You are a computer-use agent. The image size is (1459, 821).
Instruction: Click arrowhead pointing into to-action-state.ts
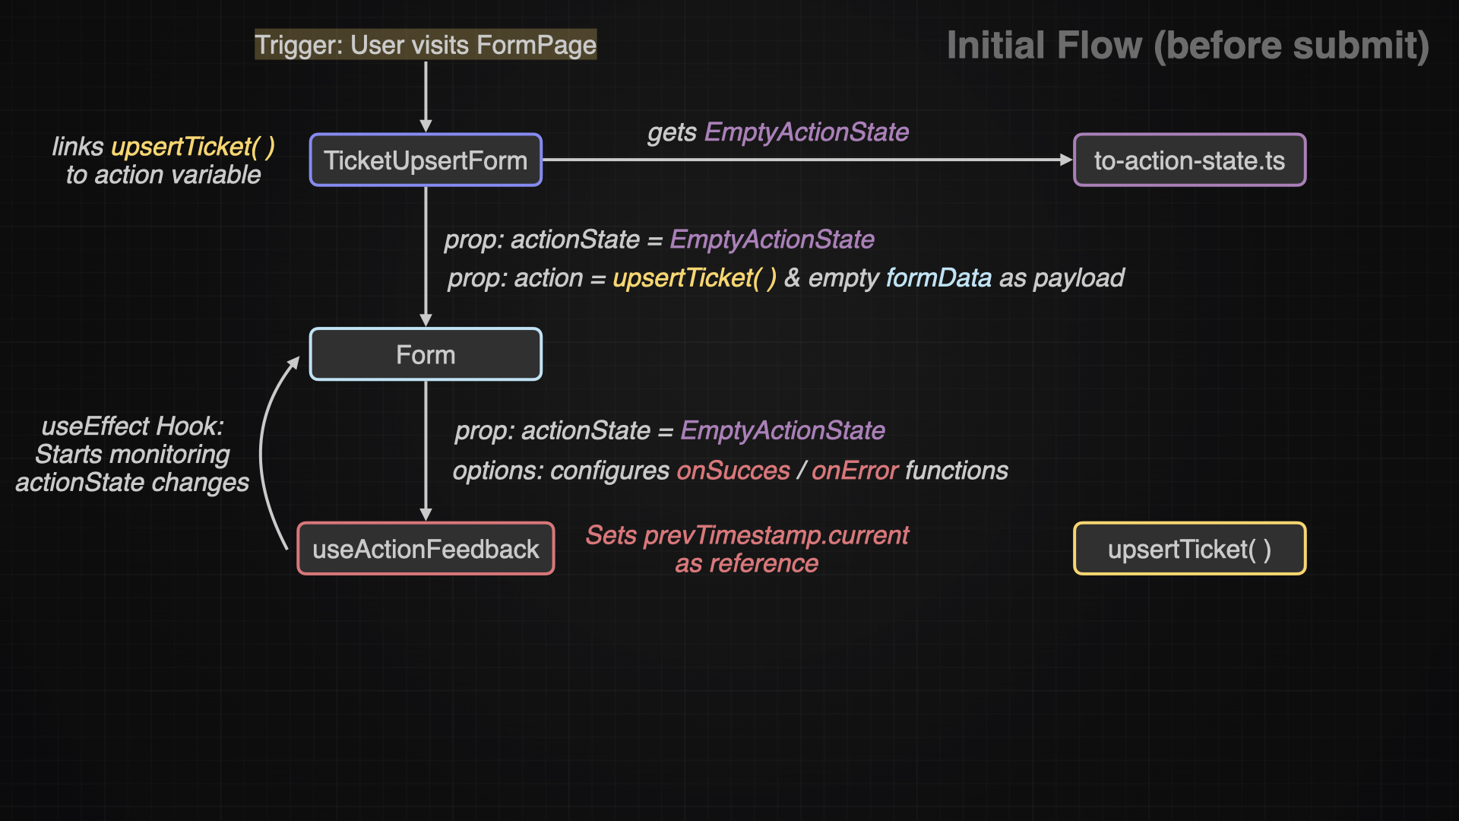click(x=1065, y=160)
